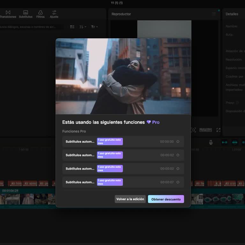Image resolution: width=245 pixels, height=245 pixels.
Task: Open the Ajuste tool
Action: coord(54,14)
